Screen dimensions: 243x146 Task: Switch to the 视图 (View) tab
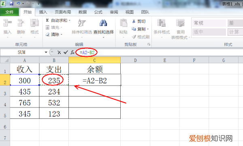click(x=130, y=12)
